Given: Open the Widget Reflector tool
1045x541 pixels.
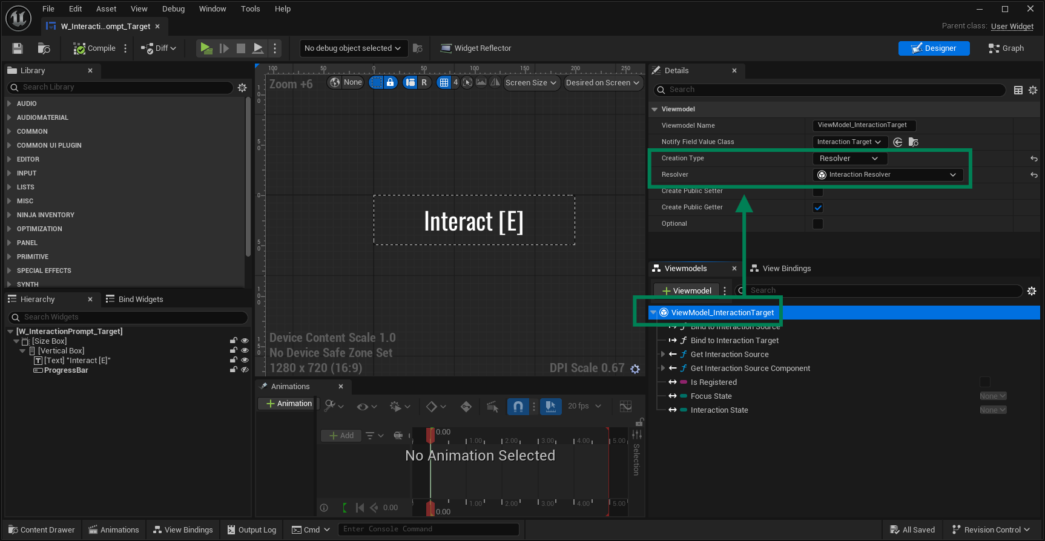Looking at the screenshot, I should pyautogui.click(x=476, y=48).
